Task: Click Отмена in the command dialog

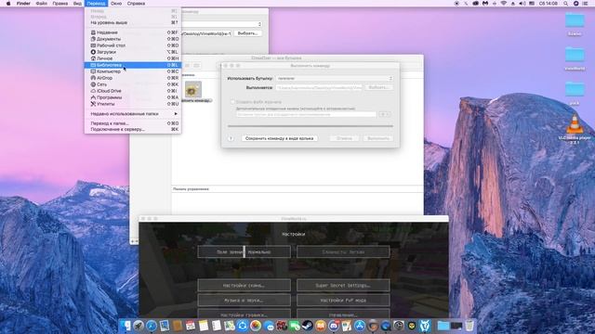Action: (x=344, y=138)
